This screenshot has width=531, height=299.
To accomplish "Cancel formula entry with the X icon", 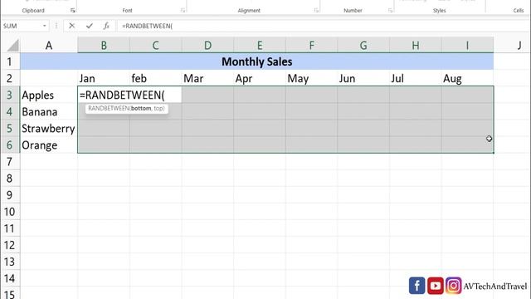I will coord(71,26).
